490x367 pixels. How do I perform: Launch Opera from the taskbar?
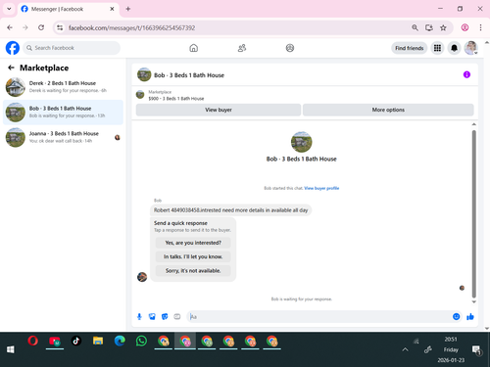pos(32,342)
